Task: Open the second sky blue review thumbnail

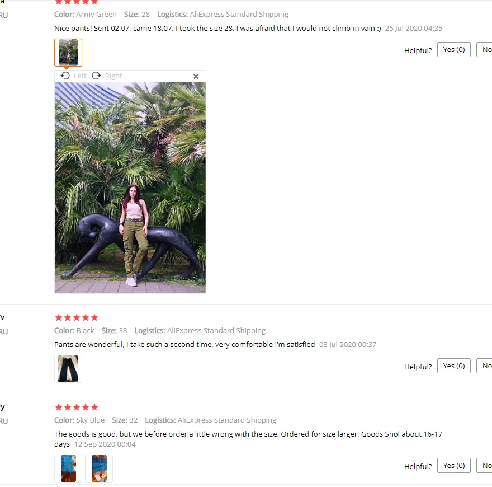Action: (99, 469)
